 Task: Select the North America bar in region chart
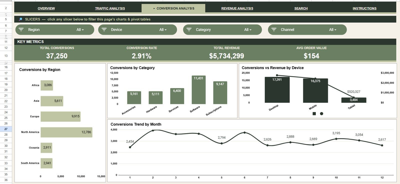point(66,132)
